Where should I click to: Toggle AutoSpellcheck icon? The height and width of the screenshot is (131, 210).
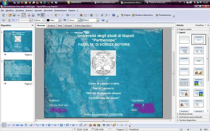pyautogui.click(x=43, y=15)
